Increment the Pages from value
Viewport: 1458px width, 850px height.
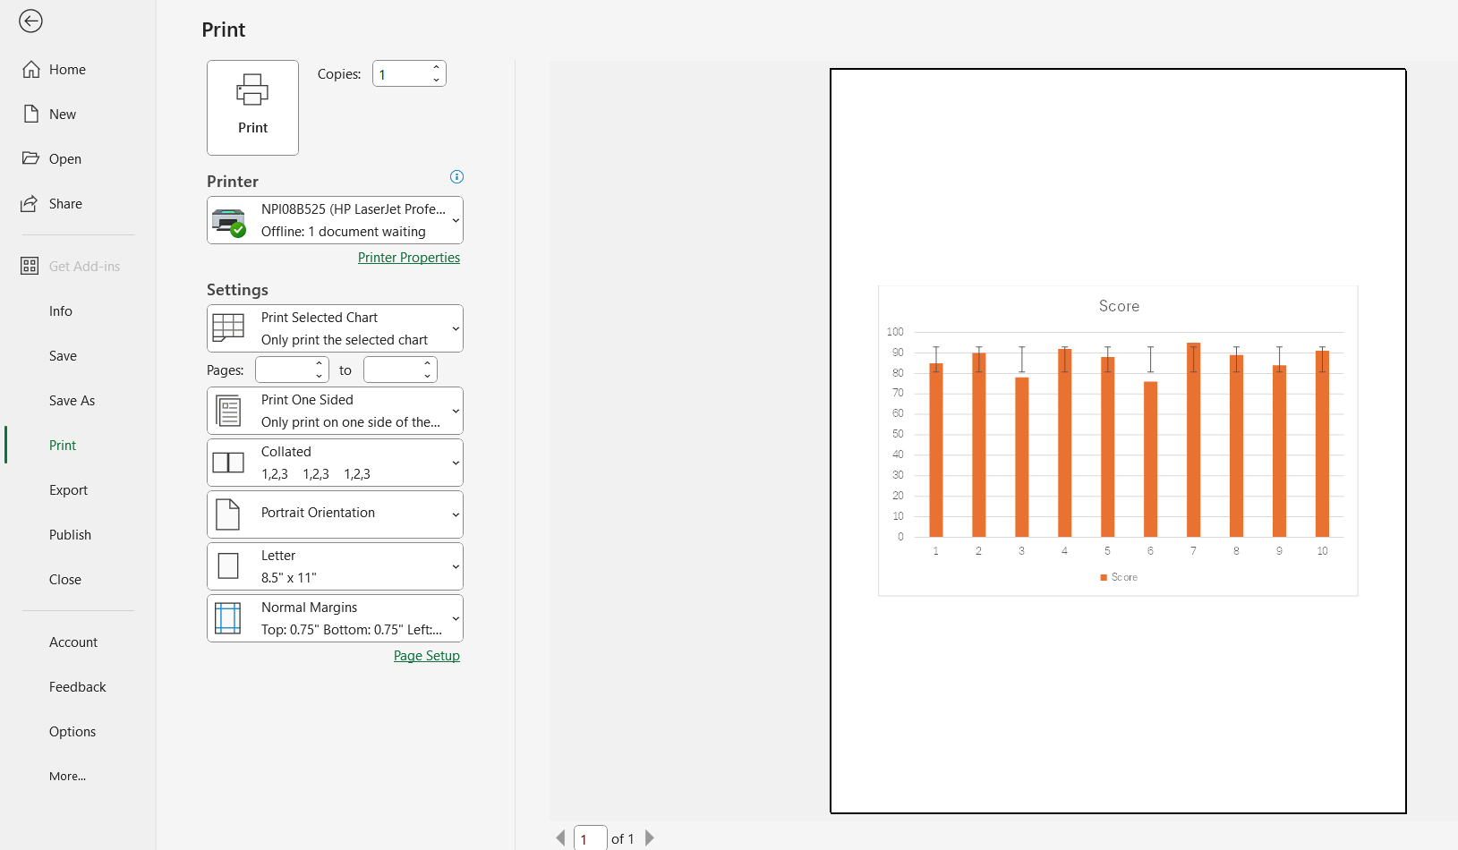coord(319,363)
